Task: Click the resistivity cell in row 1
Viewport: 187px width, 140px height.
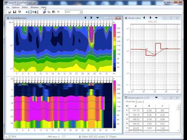Action: [x=136, y=110]
